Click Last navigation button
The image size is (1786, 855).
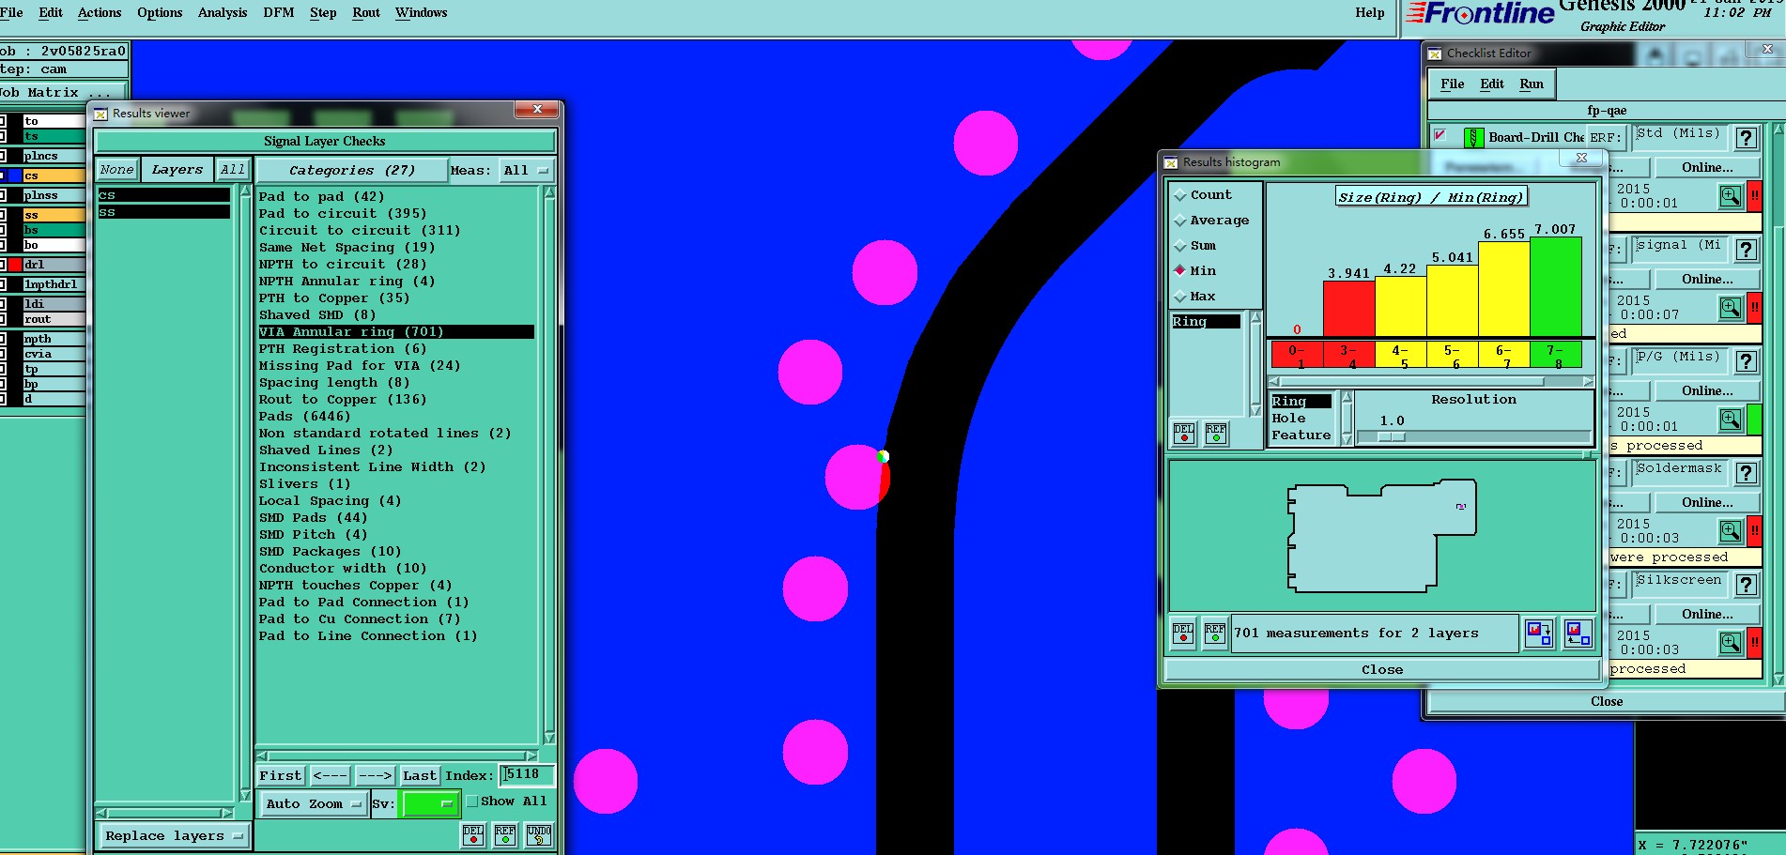(x=420, y=775)
